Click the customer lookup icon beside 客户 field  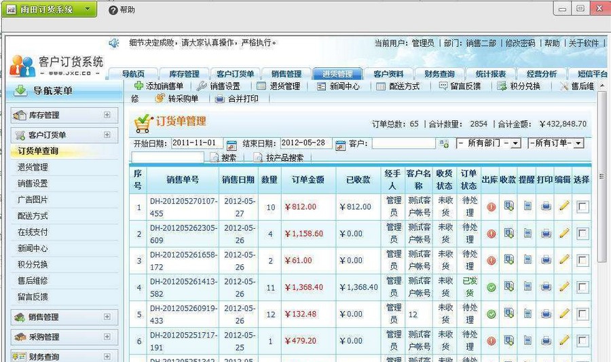[x=443, y=144]
